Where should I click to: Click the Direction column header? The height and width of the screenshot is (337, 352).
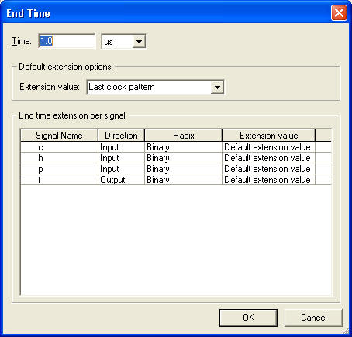121,136
